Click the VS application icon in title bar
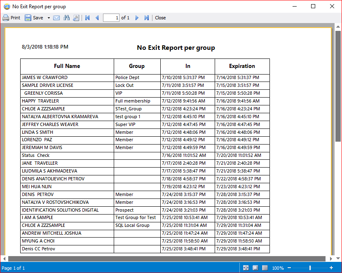342x273 pixels. (x=7, y=6)
